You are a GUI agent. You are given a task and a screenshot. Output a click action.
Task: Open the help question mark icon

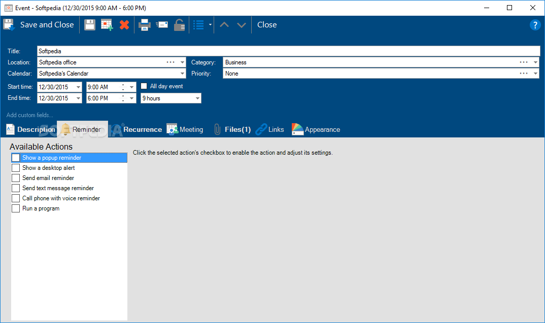535,25
